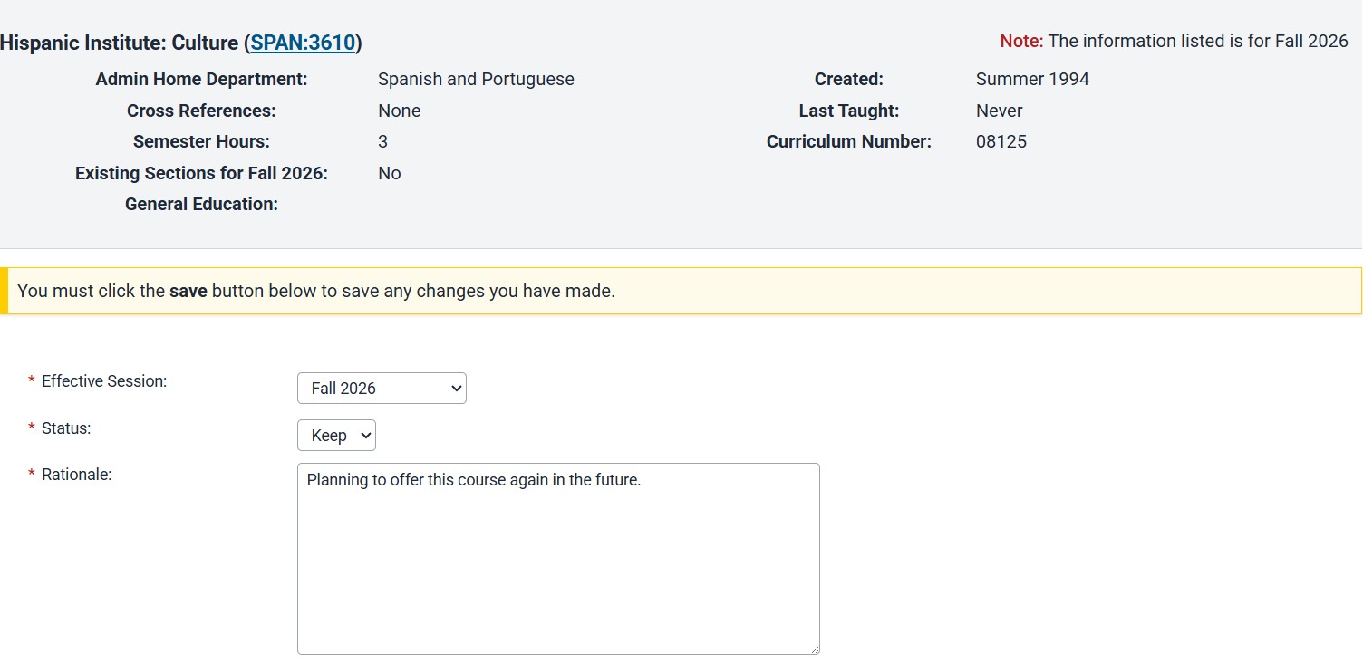Click the curriculum number 08125
This screenshot has height=663, width=1363.
(1000, 142)
